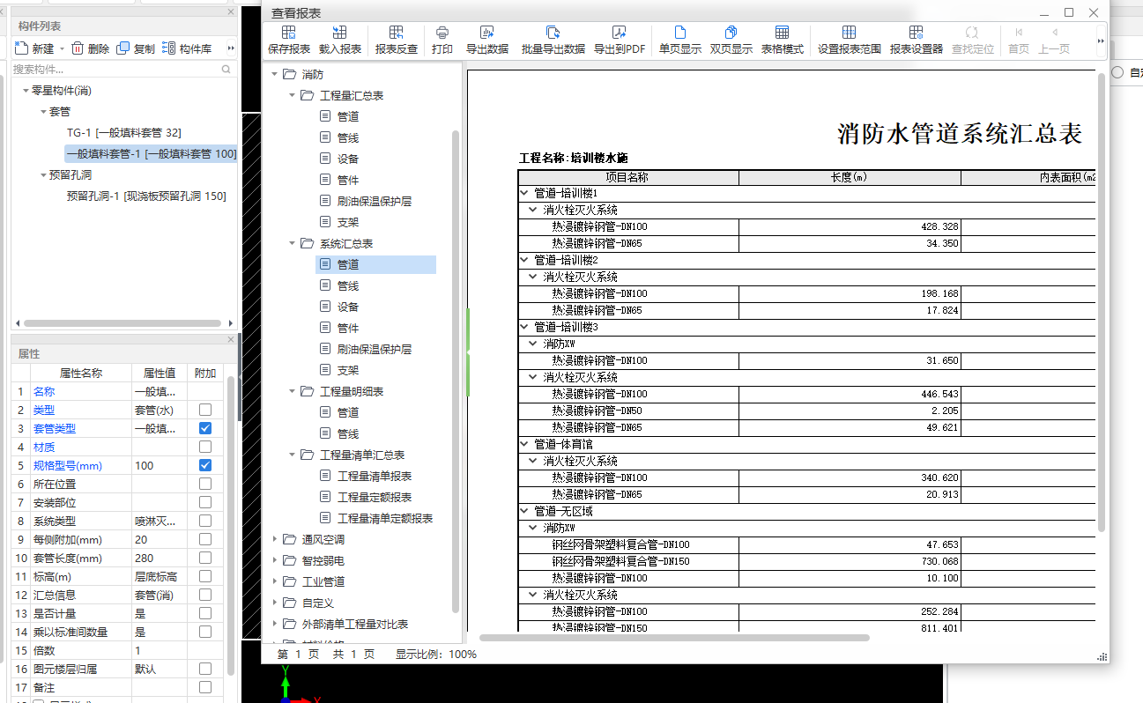Image resolution: width=1143 pixels, height=703 pixels.
Task: Select 刷油保温保护层 under 系统汇总表
Action: 374,349
